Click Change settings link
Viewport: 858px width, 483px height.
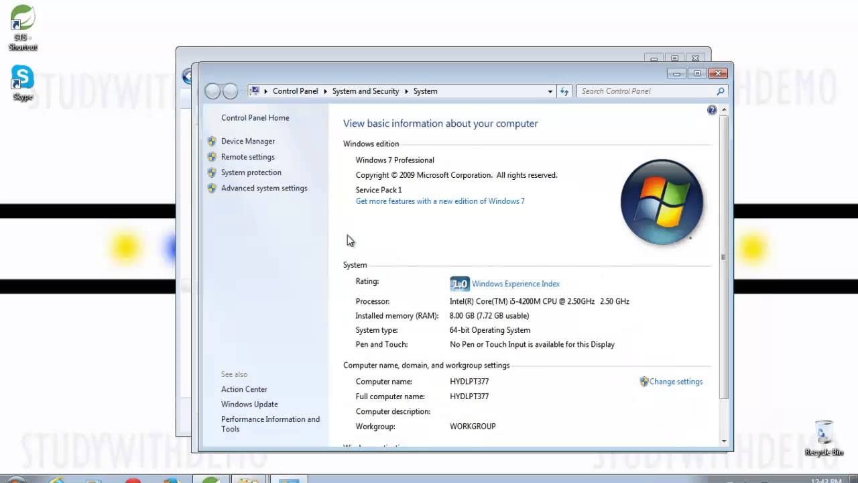676,382
